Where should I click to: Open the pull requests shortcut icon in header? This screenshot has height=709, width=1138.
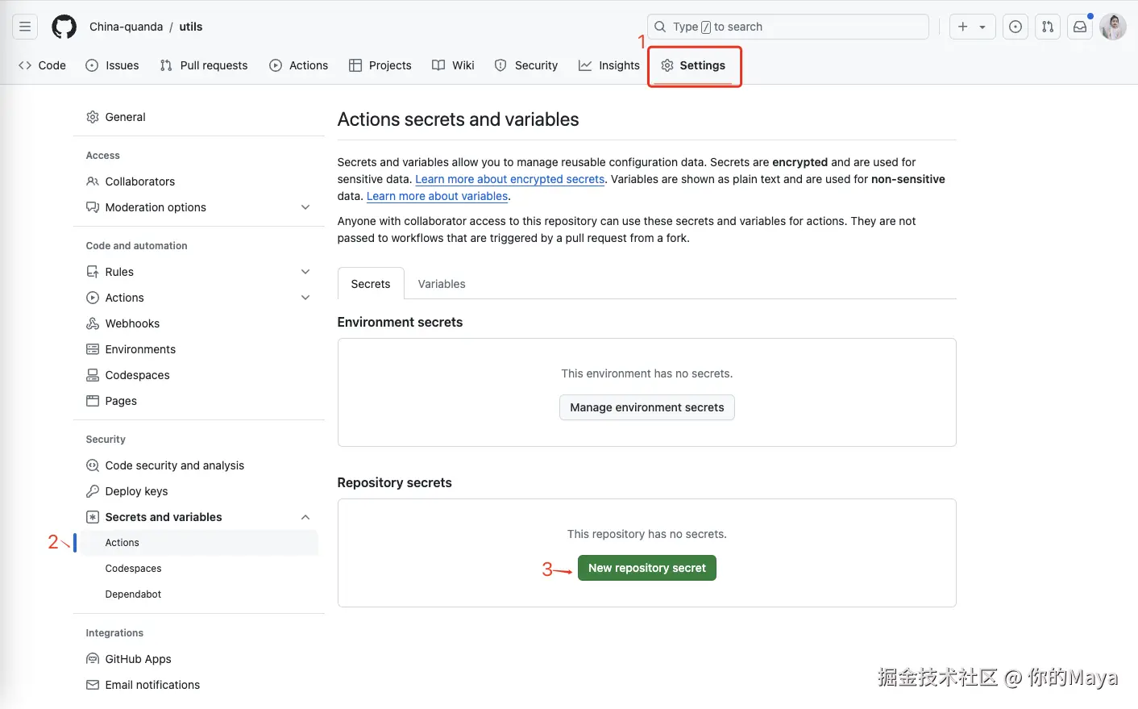pos(1048,27)
